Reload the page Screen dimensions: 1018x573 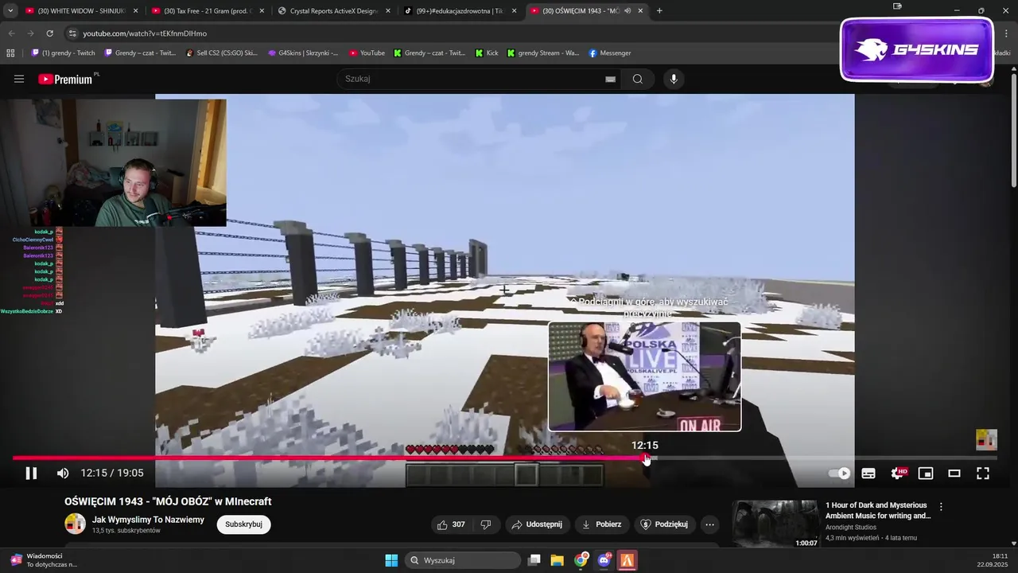(x=49, y=33)
